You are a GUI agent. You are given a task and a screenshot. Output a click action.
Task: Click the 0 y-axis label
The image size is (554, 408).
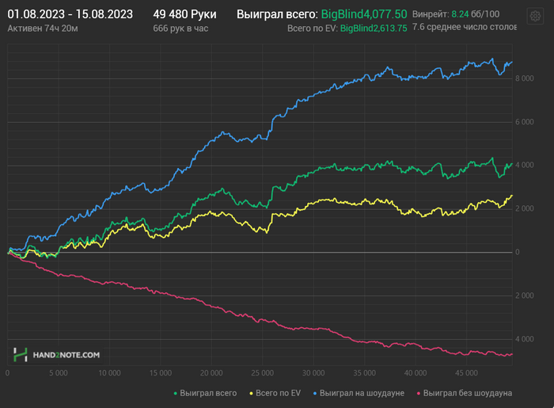tap(518, 252)
